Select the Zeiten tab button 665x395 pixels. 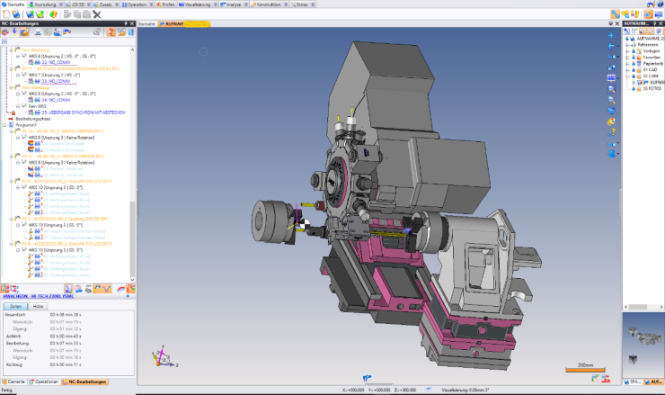[15, 306]
